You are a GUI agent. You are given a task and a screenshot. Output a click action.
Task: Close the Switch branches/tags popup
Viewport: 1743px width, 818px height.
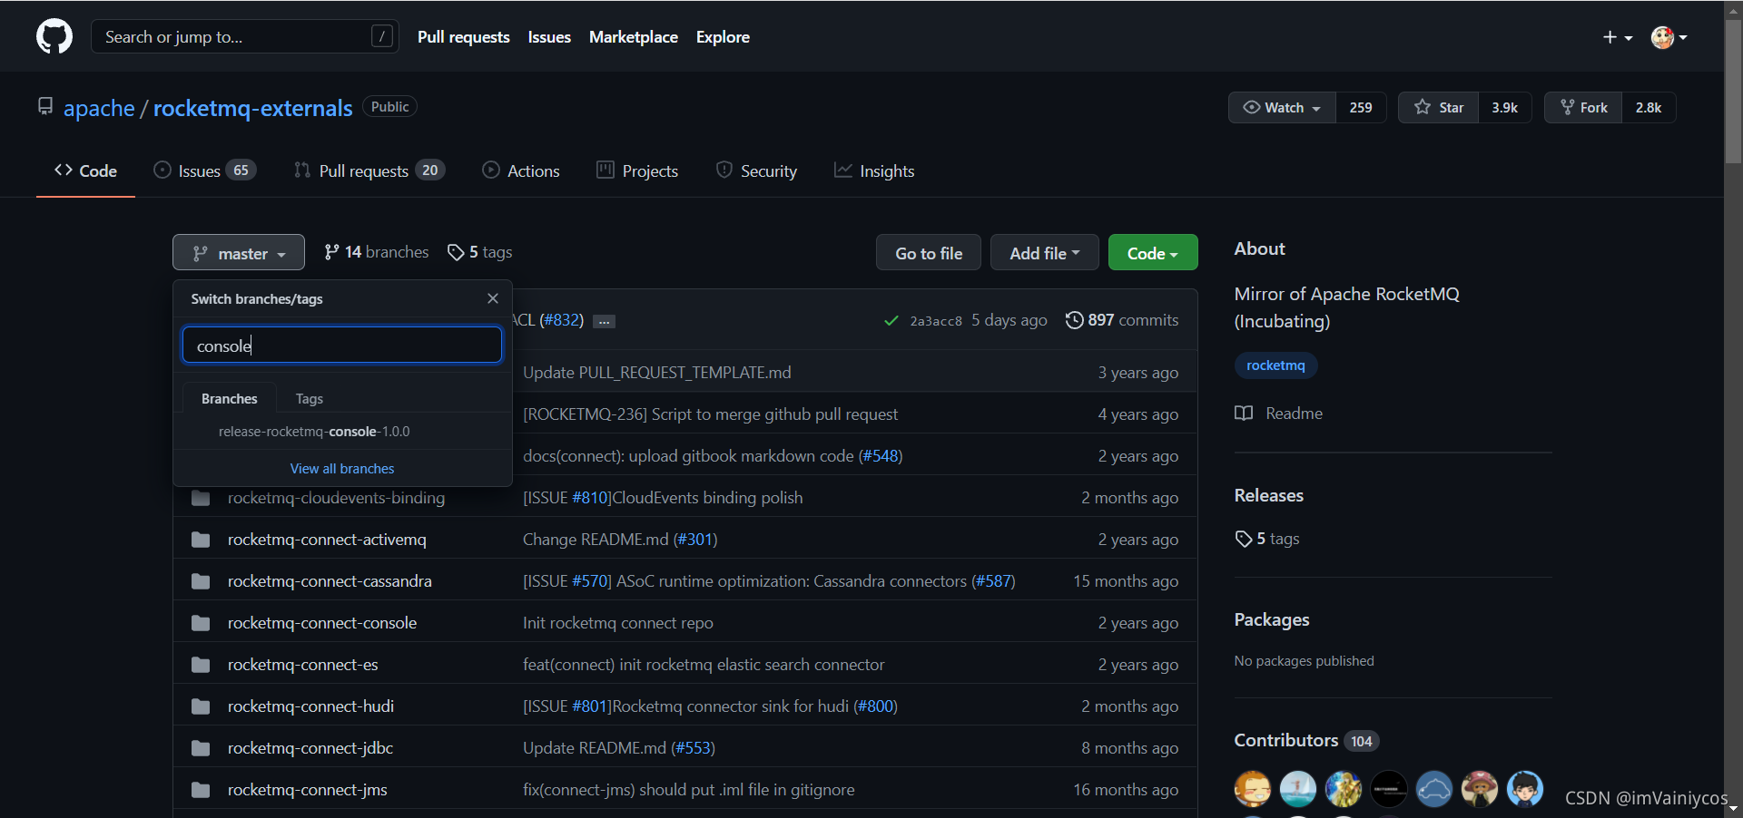(493, 298)
